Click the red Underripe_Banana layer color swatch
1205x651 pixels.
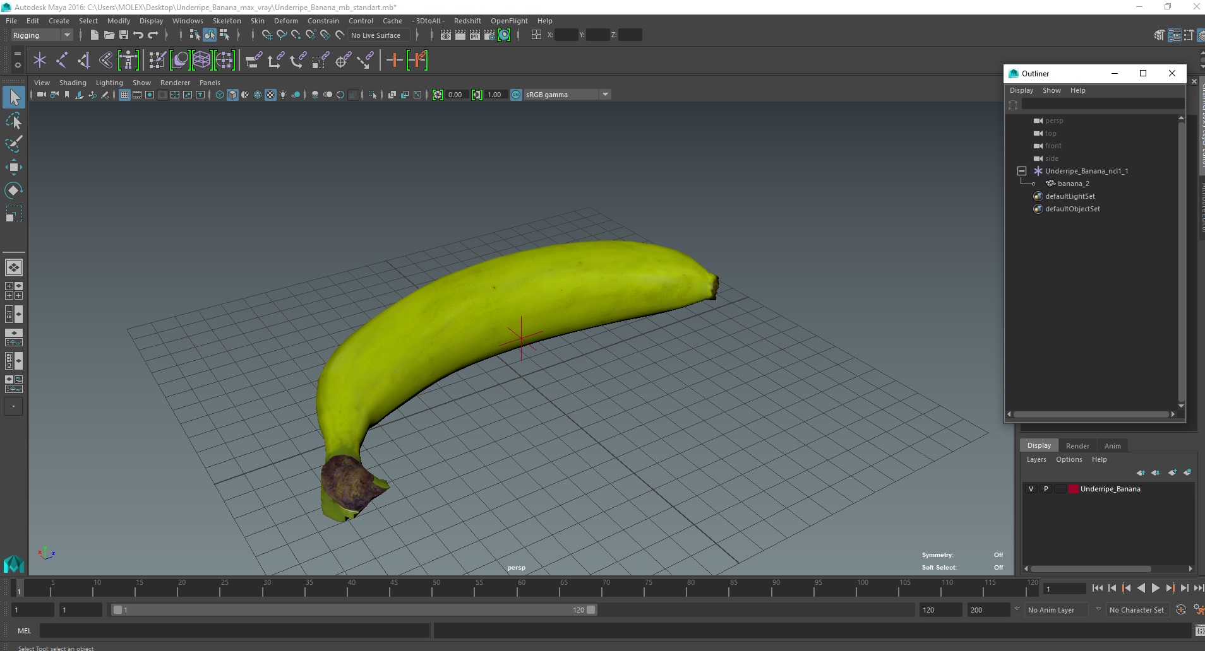pyautogui.click(x=1073, y=489)
